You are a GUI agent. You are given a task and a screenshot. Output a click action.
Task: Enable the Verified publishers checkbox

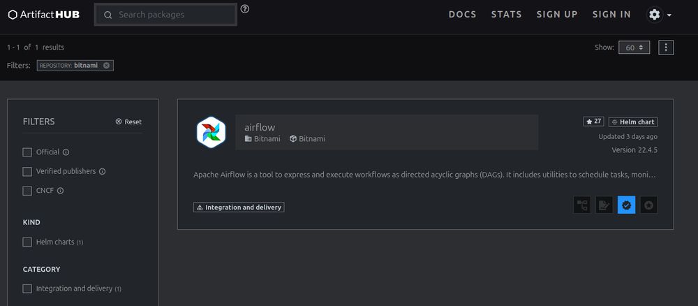pyautogui.click(x=27, y=171)
